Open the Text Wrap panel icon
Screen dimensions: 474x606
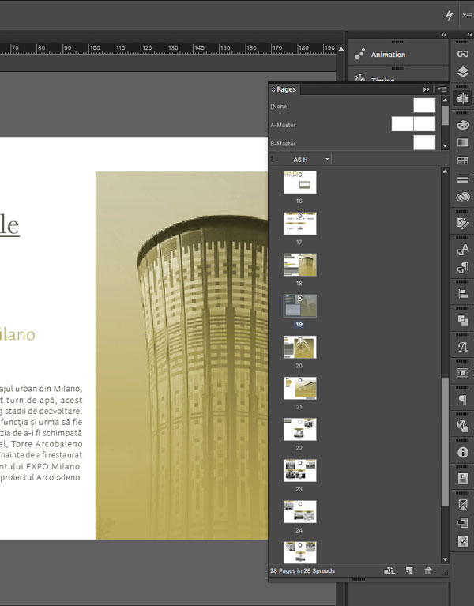(x=463, y=372)
